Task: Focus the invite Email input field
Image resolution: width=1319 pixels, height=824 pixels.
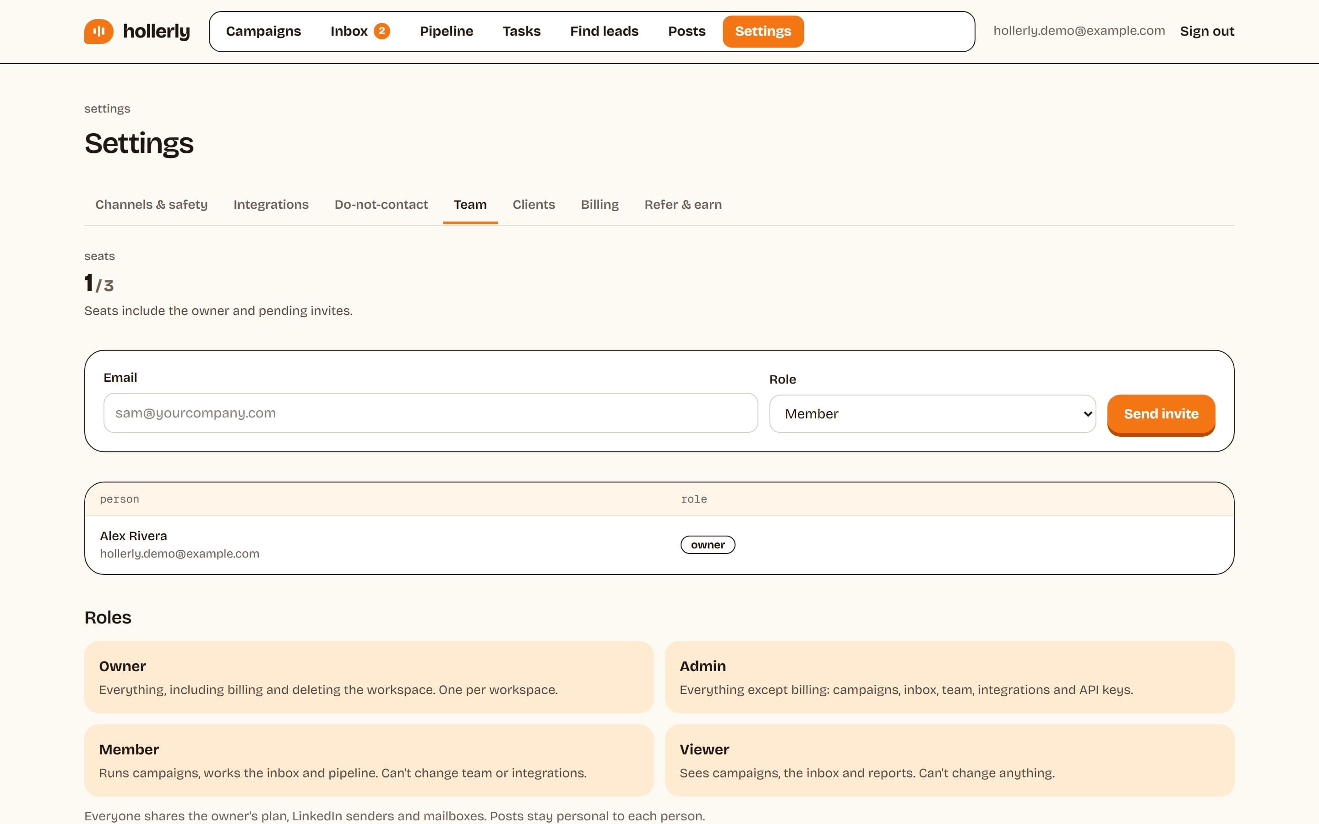Action: (431, 413)
